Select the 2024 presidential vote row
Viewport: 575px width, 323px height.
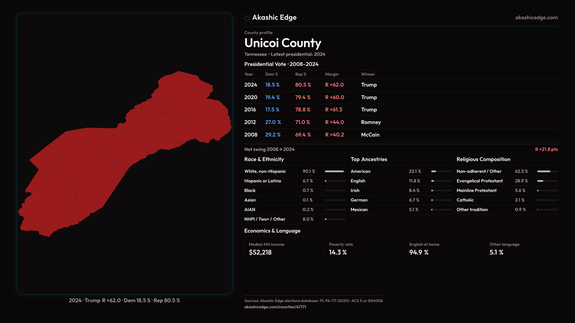tap(250, 85)
